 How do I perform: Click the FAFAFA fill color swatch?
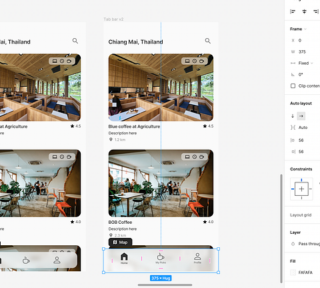(293, 273)
